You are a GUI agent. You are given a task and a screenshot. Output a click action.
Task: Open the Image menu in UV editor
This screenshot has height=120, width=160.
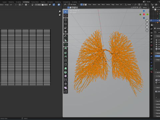click(x=7, y=5)
